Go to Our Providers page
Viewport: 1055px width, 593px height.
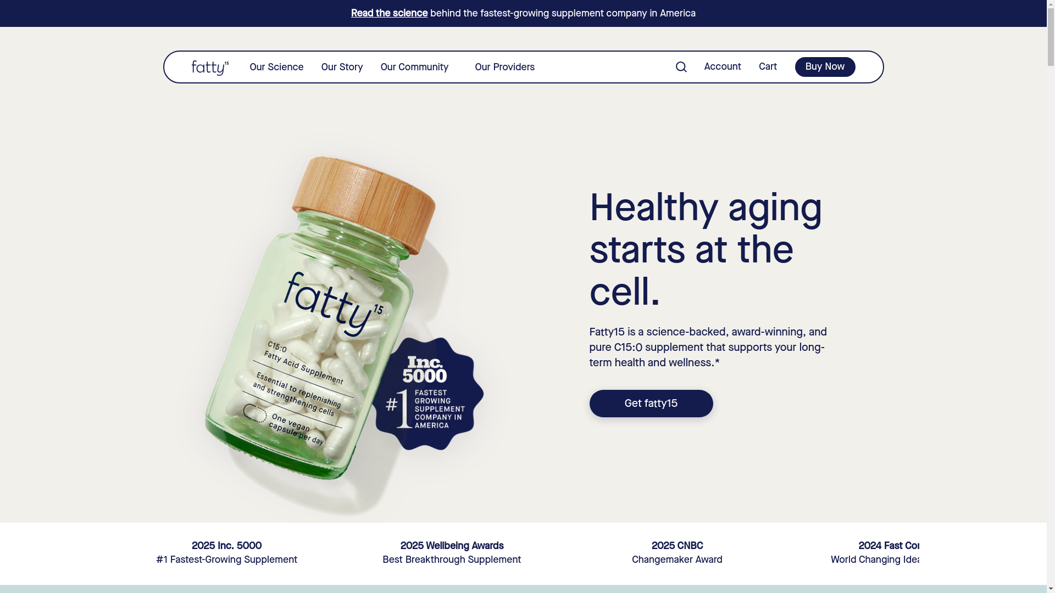point(504,67)
